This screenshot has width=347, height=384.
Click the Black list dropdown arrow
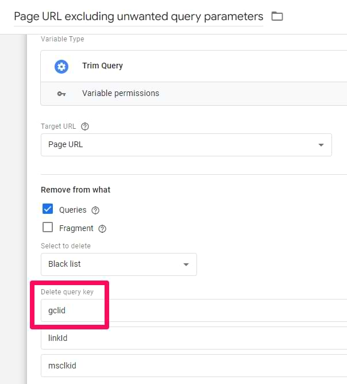186,264
